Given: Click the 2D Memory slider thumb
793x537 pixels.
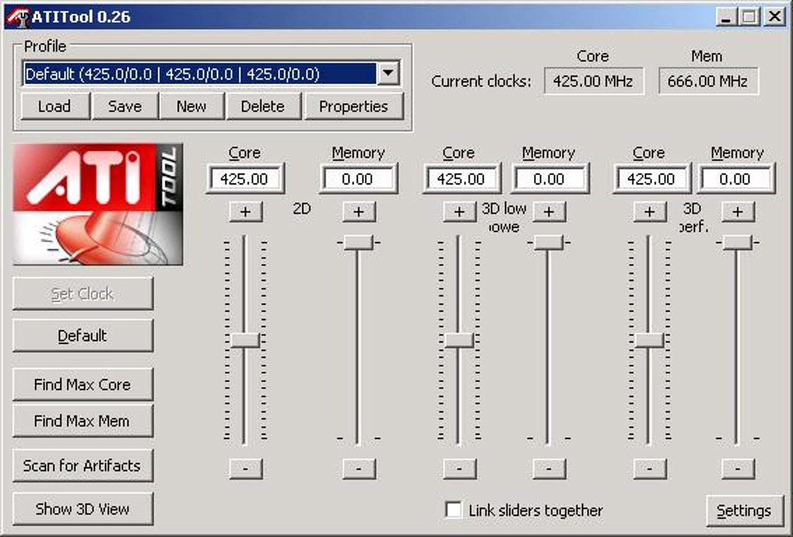Looking at the screenshot, I should 358,242.
